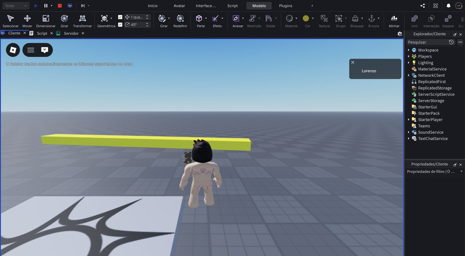Select the Selecionar tool
This screenshot has width=465, height=256.
tap(10, 21)
